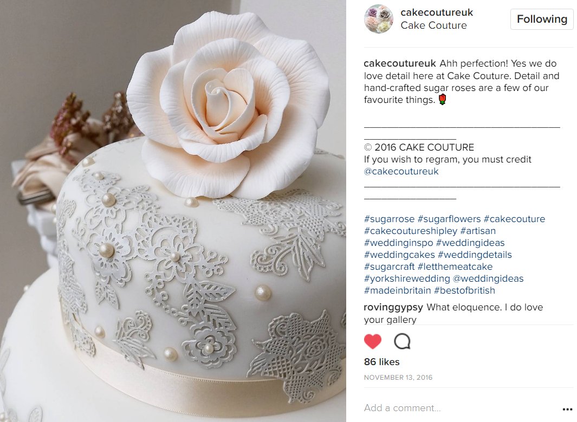The image size is (577, 422).
Task: Click the sugar rose cake photo
Action: [x=173, y=211]
